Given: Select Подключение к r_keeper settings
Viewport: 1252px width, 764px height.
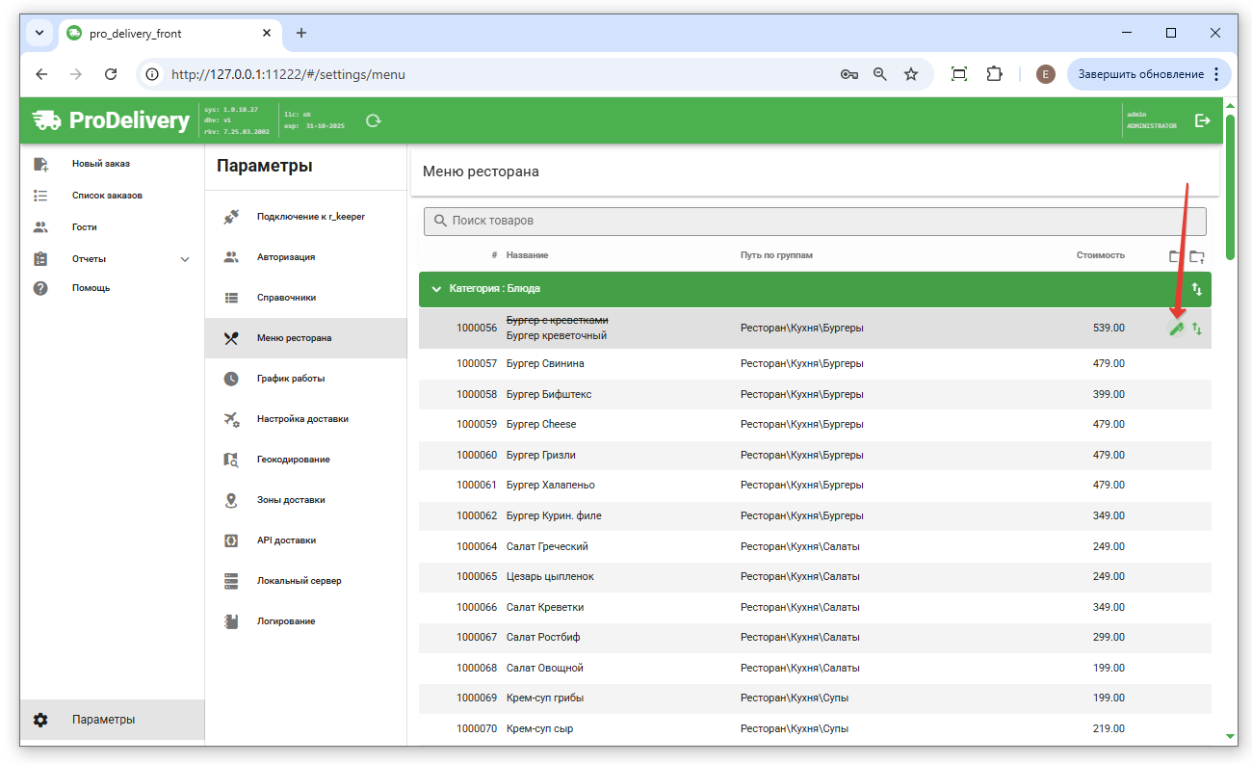Looking at the screenshot, I should point(310,217).
